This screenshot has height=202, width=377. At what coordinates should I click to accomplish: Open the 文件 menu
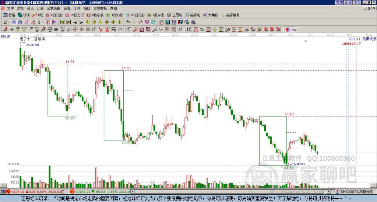10,8
